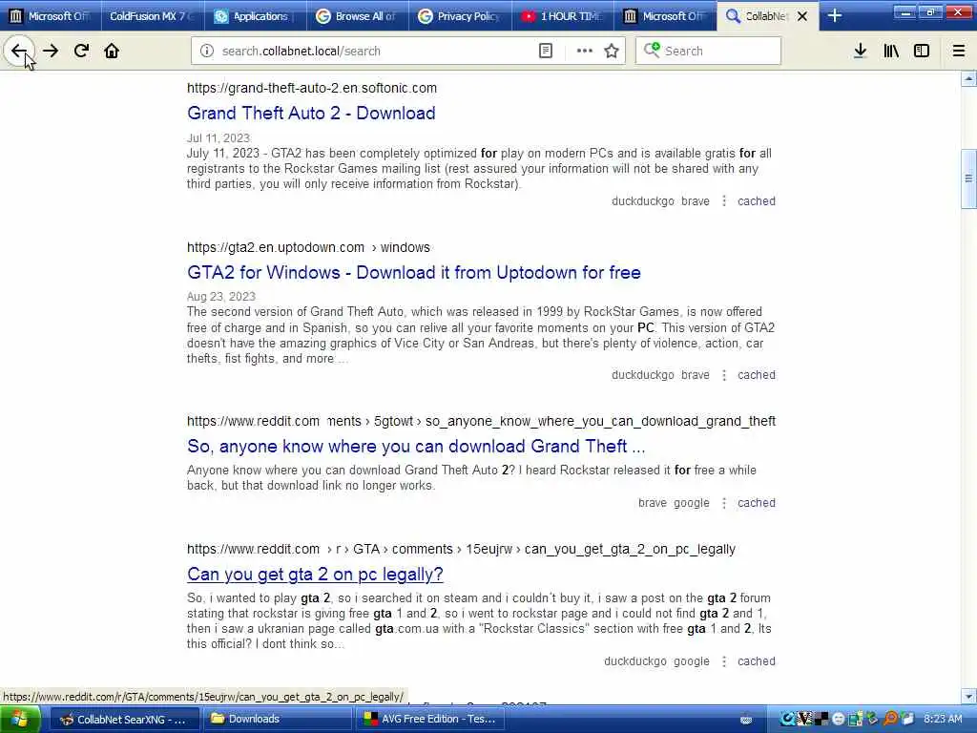The width and height of the screenshot is (977, 733).
Task: Expand options dots for 'Can you get gta 2' result
Action: (x=723, y=661)
